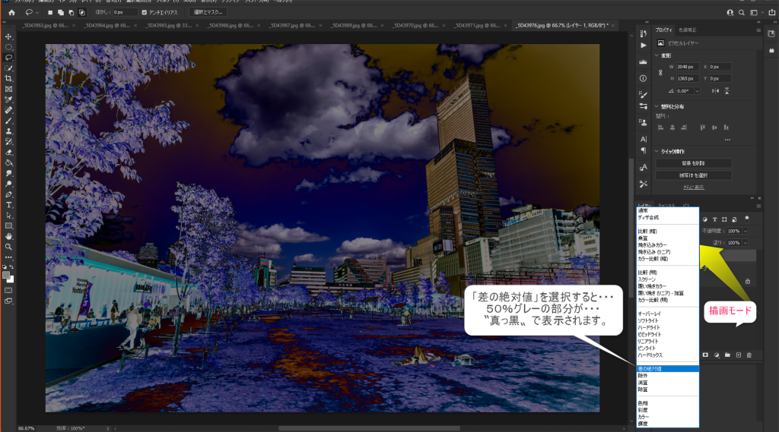This screenshot has width=779, height=432.
Task: Select the Eyedropper tool
Action: (x=8, y=99)
